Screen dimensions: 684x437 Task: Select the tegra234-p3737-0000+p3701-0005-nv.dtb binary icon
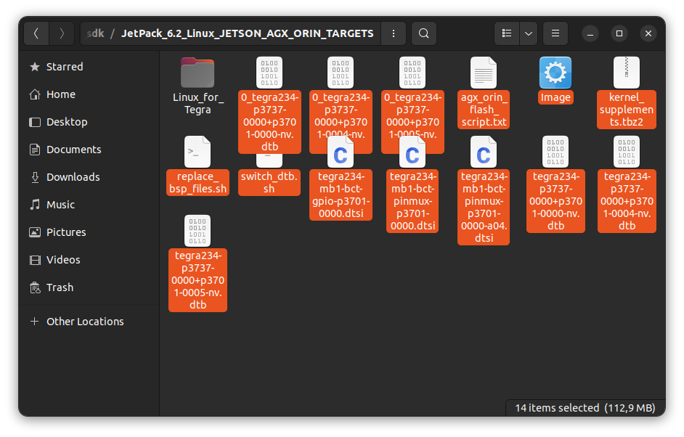coord(198,231)
